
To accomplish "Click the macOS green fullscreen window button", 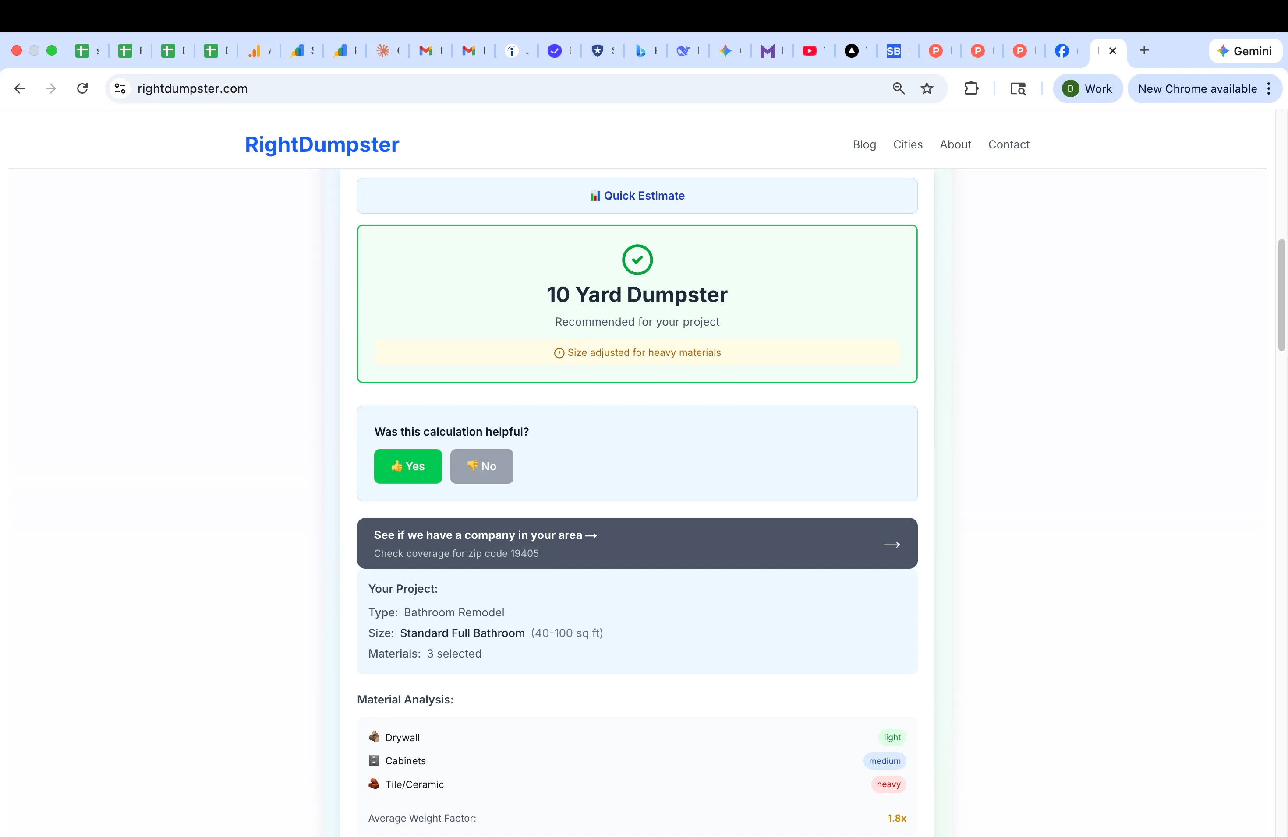I will 52,50.
